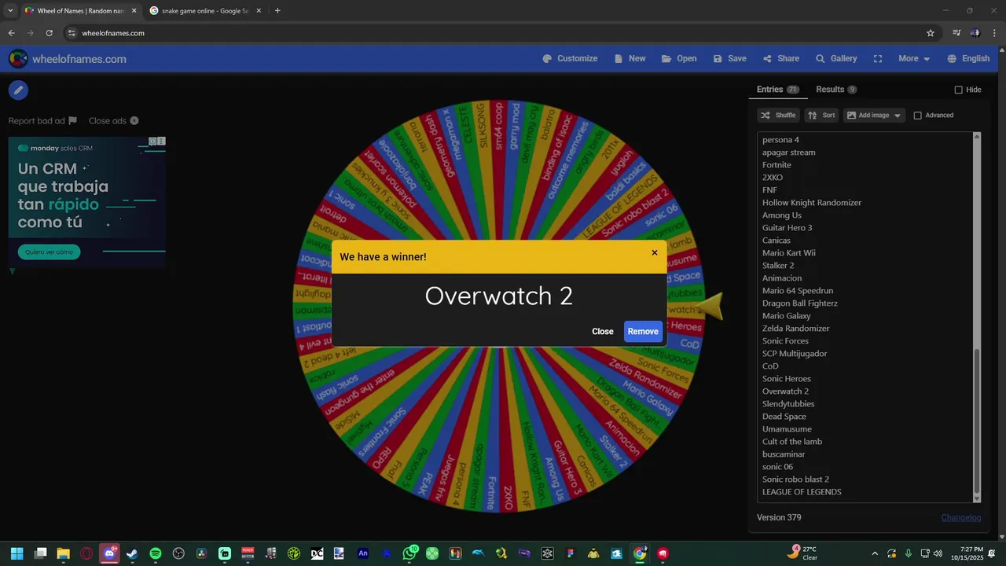Click Close ads

(113, 121)
